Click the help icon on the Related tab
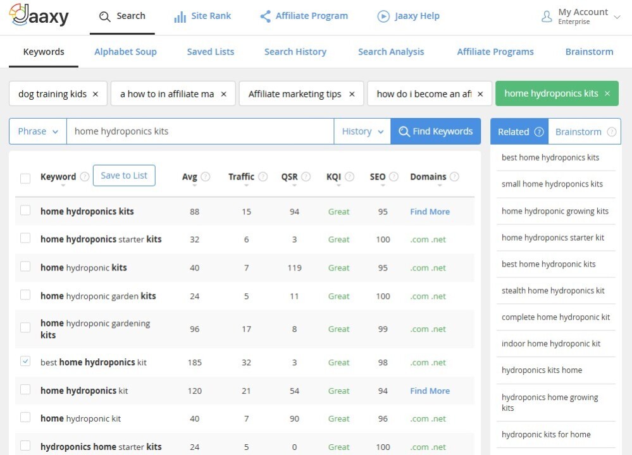 539,131
